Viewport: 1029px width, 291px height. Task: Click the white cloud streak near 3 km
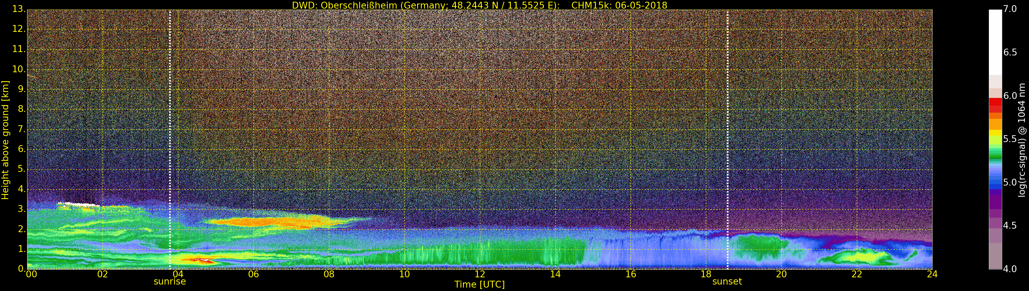point(79,204)
